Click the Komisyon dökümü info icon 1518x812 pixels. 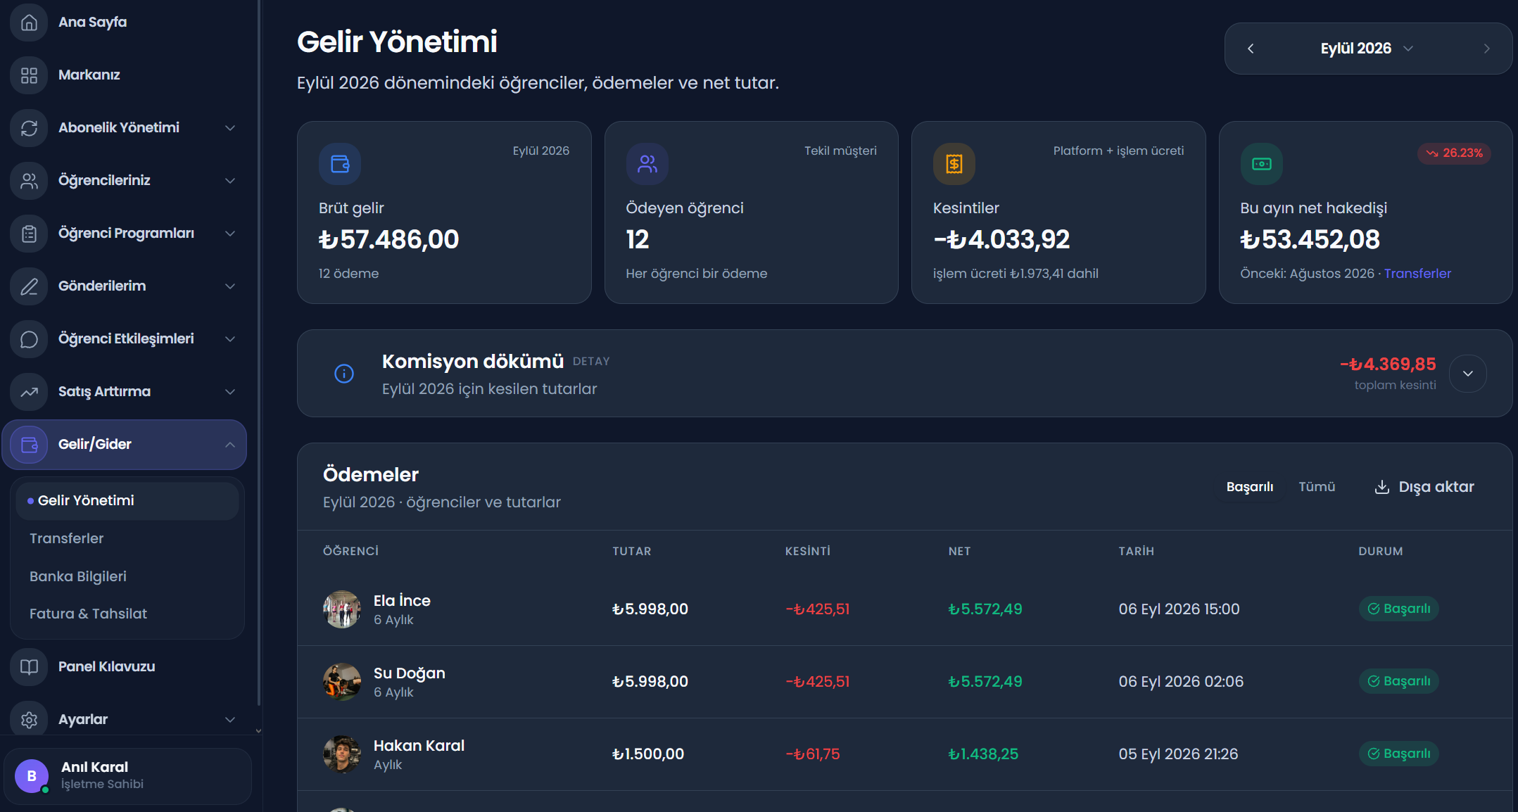tap(344, 373)
